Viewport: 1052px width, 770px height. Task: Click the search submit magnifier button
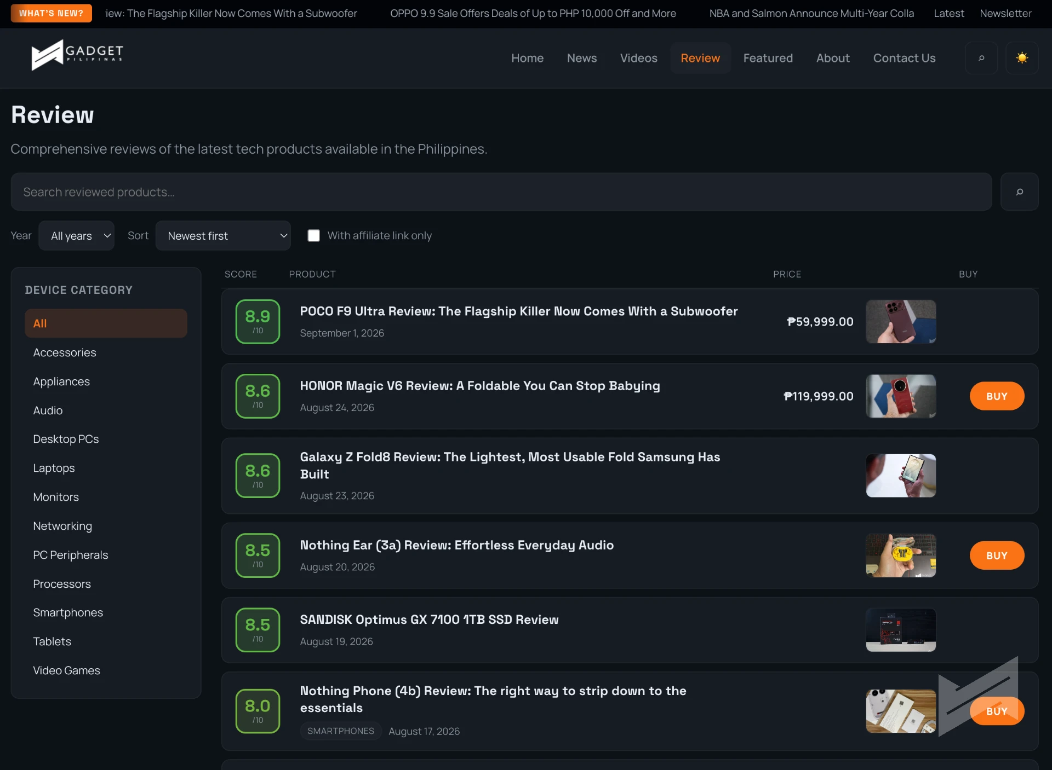(x=1019, y=192)
